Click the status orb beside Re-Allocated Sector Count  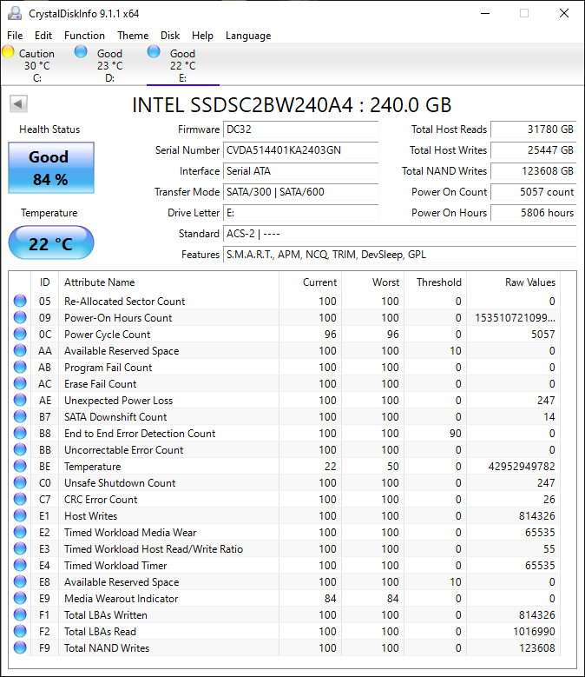(x=20, y=302)
